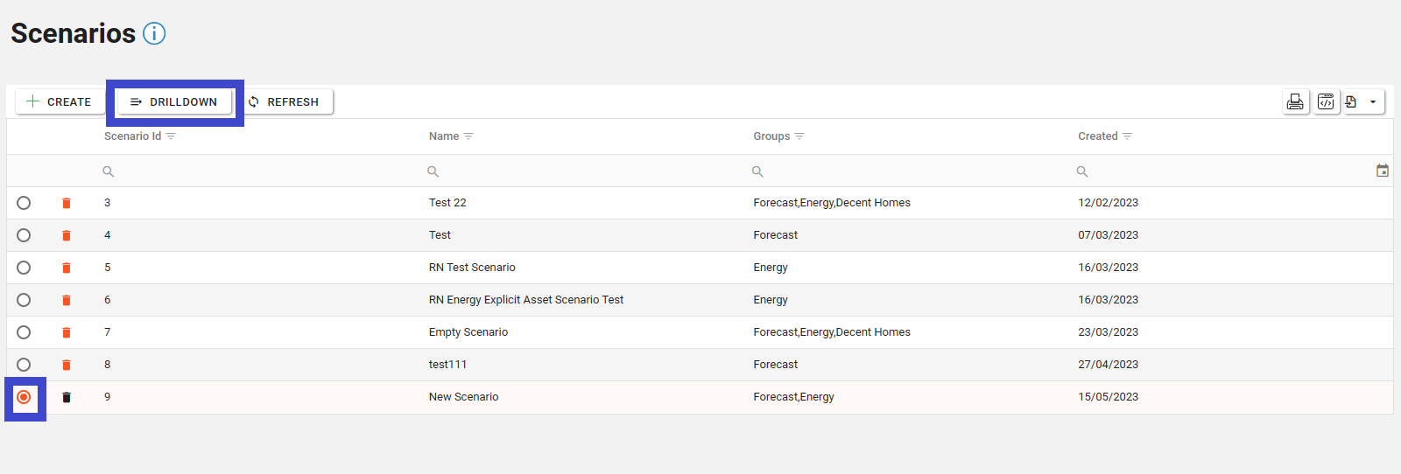Click the code view icon in the toolbar

tap(1327, 101)
